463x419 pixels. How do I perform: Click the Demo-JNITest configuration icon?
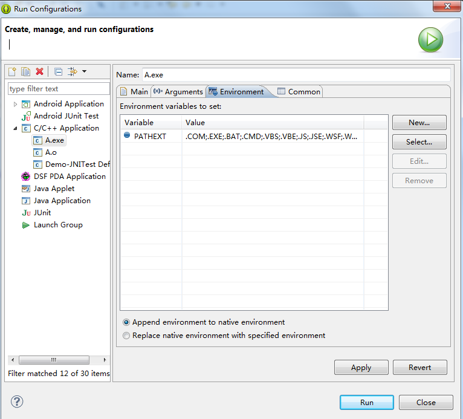pyautogui.click(x=37, y=165)
